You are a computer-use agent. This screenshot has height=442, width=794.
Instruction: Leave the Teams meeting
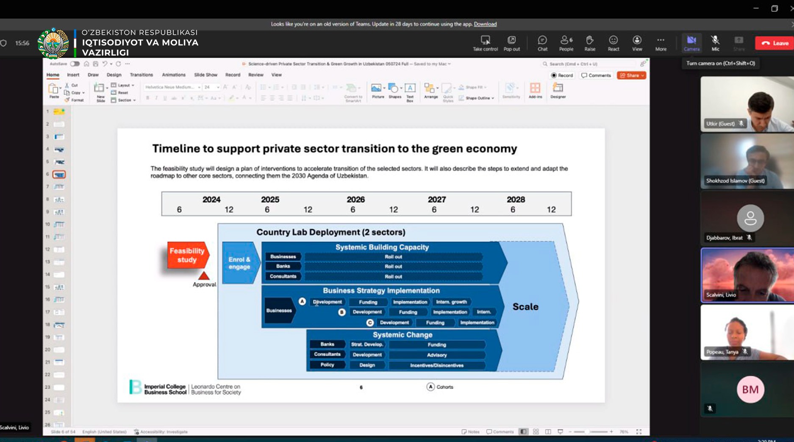click(x=775, y=43)
